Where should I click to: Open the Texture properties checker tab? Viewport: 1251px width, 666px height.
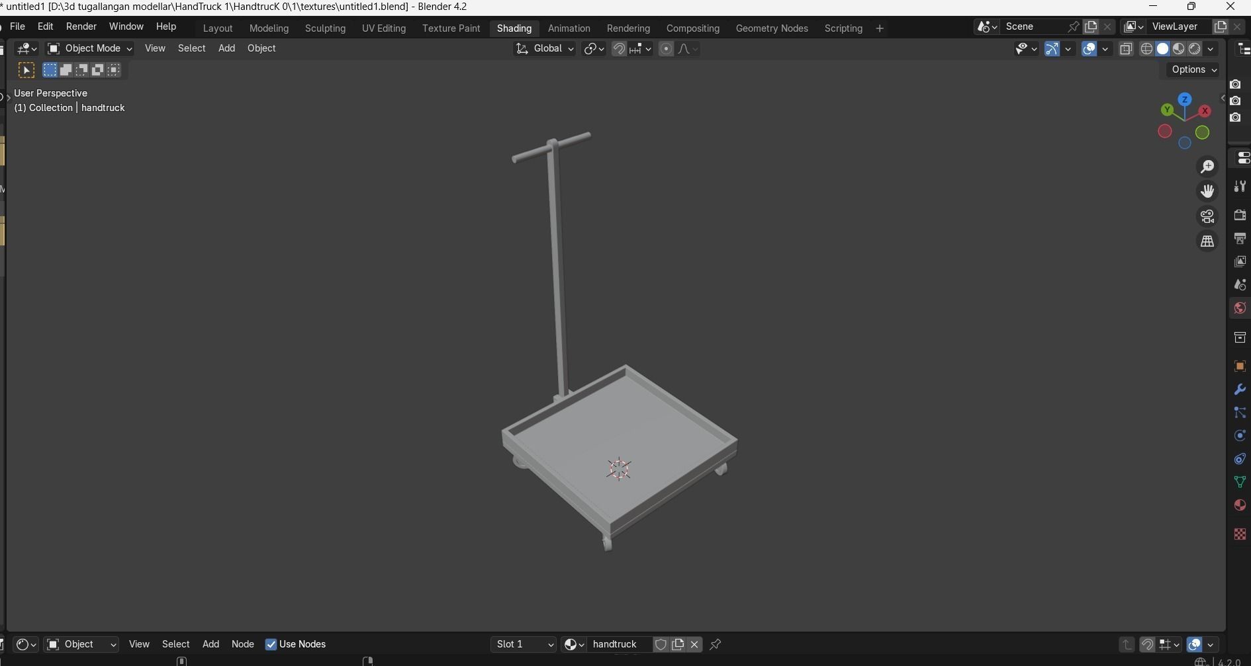[x=1240, y=534]
